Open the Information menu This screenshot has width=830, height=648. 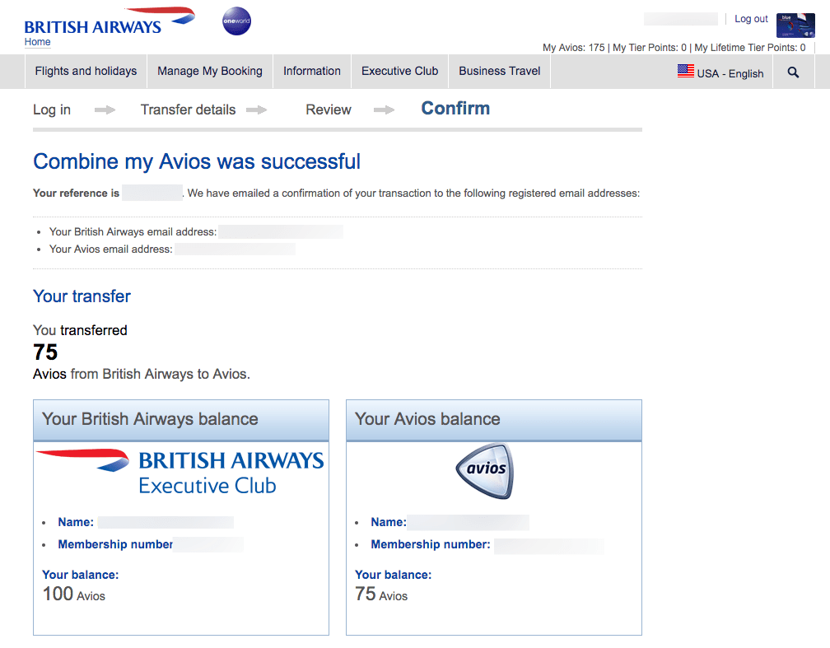[312, 71]
